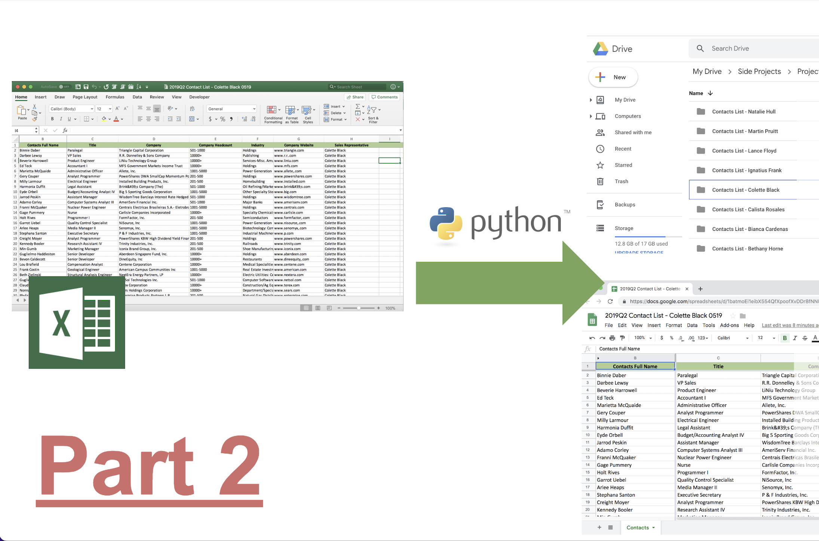Toggle Bold in Excel ribbon

pos(52,119)
